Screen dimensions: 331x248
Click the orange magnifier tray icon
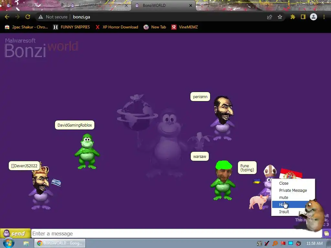point(275,243)
